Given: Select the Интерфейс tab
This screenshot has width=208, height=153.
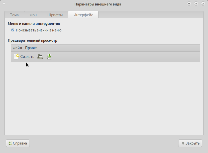Looking at the screenshot, I should [x=83, y=15].
